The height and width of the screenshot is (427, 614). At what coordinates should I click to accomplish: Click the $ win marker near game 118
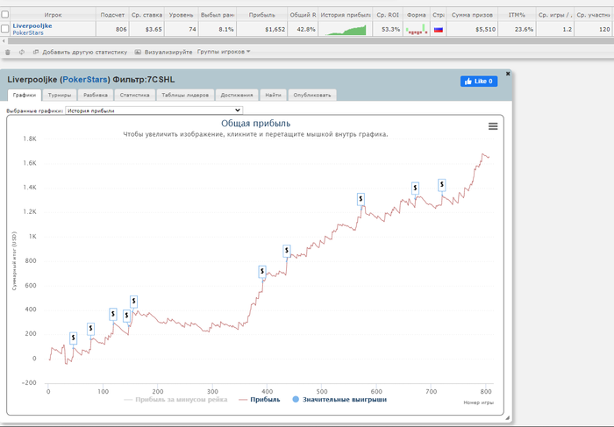(x=113, y=314)
